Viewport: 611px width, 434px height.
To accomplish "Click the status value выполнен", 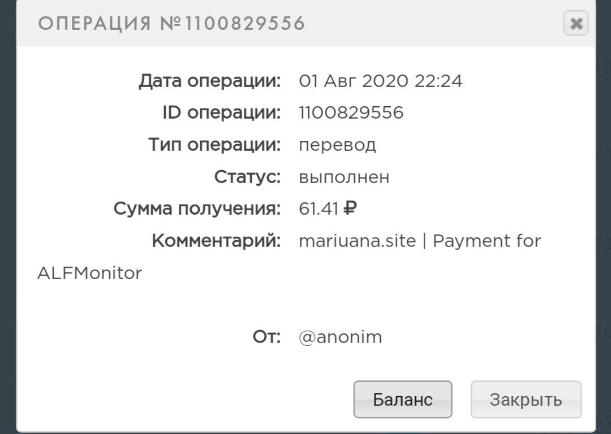I will (344, 177).
